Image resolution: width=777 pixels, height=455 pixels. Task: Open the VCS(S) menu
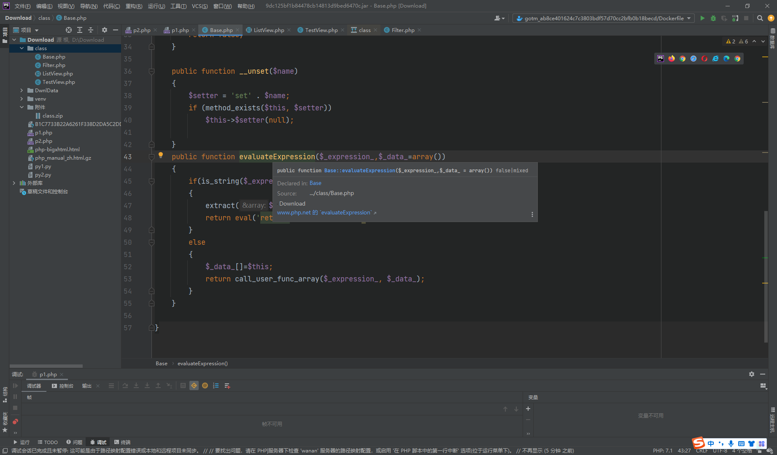click(200, 6)
